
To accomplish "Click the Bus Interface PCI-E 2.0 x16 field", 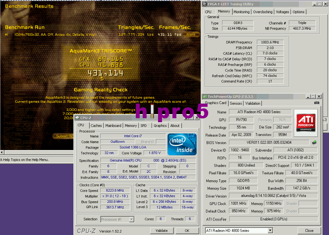I will click(296, 157).
